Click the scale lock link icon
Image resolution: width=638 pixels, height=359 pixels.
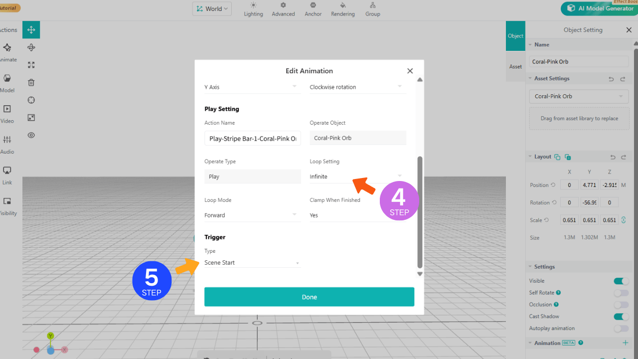pyautogui.click(x=623, y=220)
